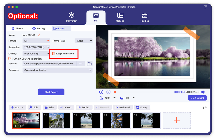Open the output folder icon beside save path
216x140 pixels.
coord(90,64)
